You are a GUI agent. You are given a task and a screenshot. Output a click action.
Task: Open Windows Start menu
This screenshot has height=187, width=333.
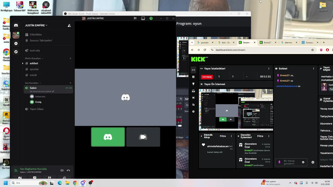point(5,183)
